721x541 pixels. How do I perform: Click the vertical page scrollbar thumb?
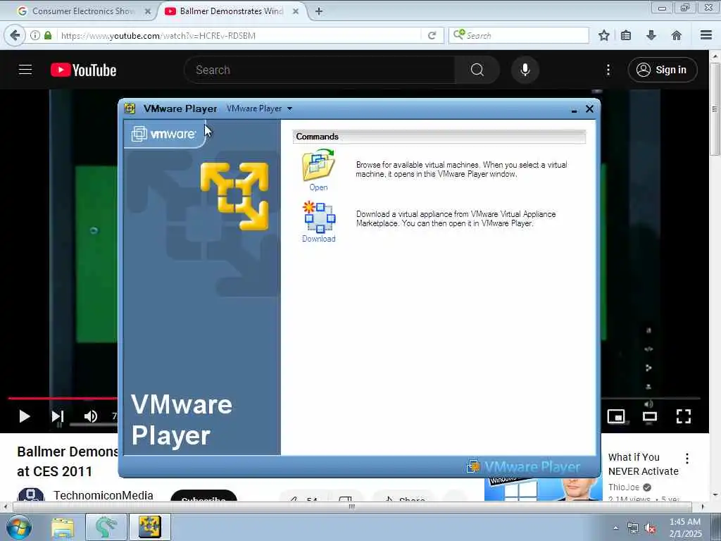click(715, 109)
